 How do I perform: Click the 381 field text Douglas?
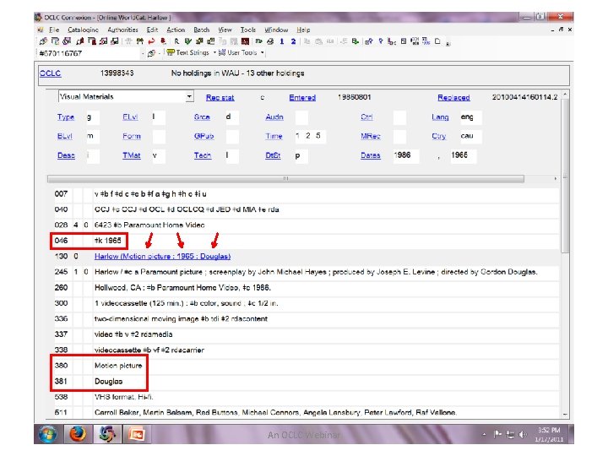point(109,382)
